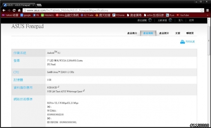Select the ASUS - ASUS Fonepad tab
Viewport: 211px width, 128px height.
[x=18, y=5]
